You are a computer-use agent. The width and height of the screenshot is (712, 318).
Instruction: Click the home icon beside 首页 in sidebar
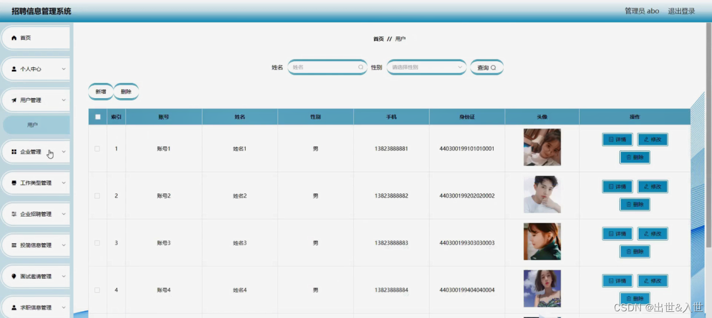point(15,38)
